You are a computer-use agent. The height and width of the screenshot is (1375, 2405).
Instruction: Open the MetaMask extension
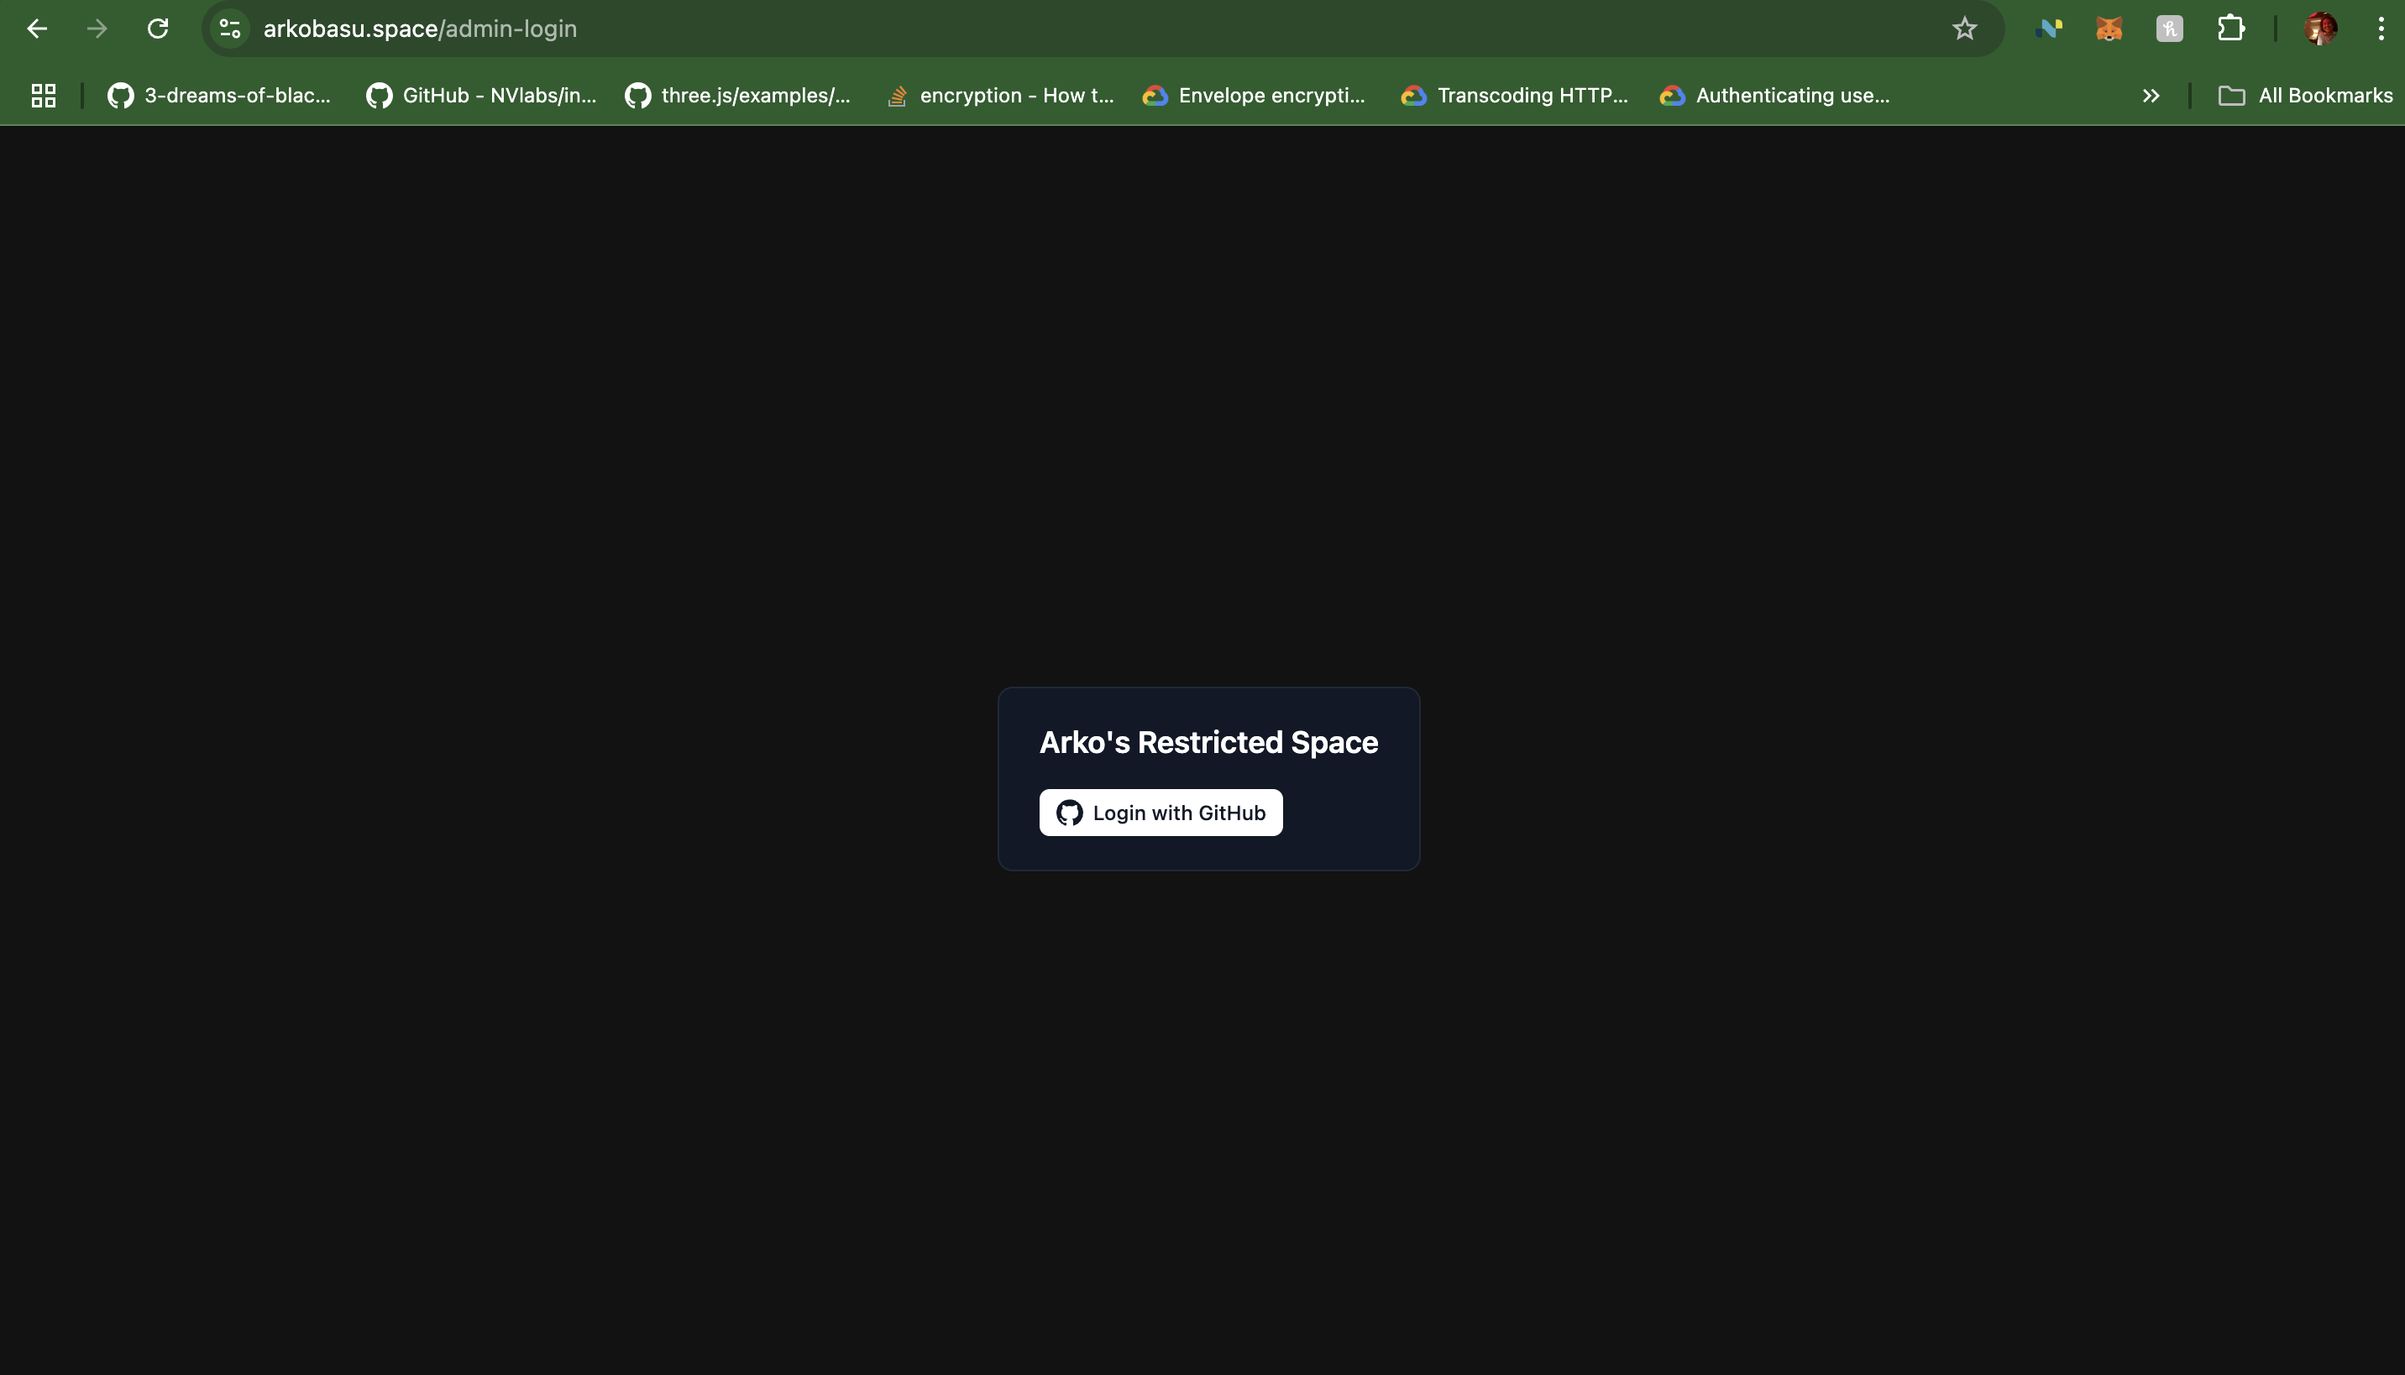coord(2109,29)
